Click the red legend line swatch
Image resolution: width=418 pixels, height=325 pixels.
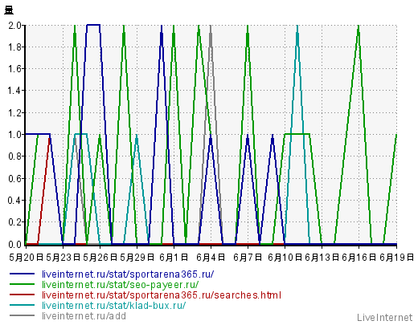click(22, 295)
